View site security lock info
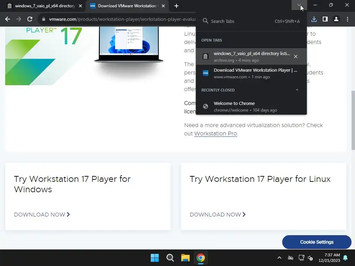The width and height of the screenshot is (355, 266). 44,19
